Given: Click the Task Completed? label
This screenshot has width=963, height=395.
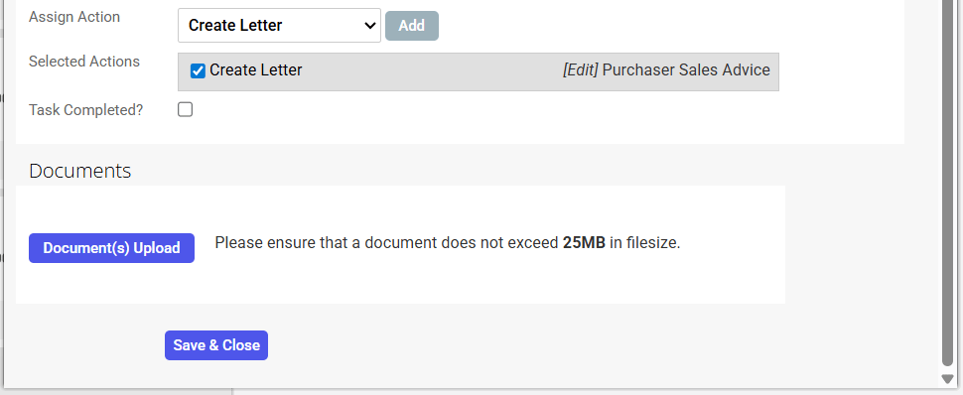Looking at the screenshot, I should (x=86, y=110).
